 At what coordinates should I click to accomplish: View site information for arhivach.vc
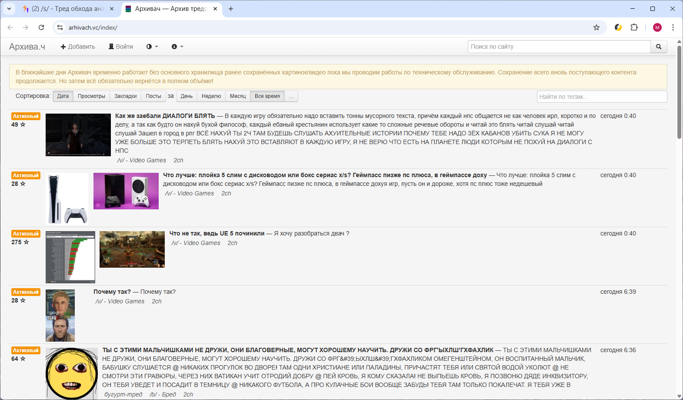pyautogui.click(x=60, y=27)
